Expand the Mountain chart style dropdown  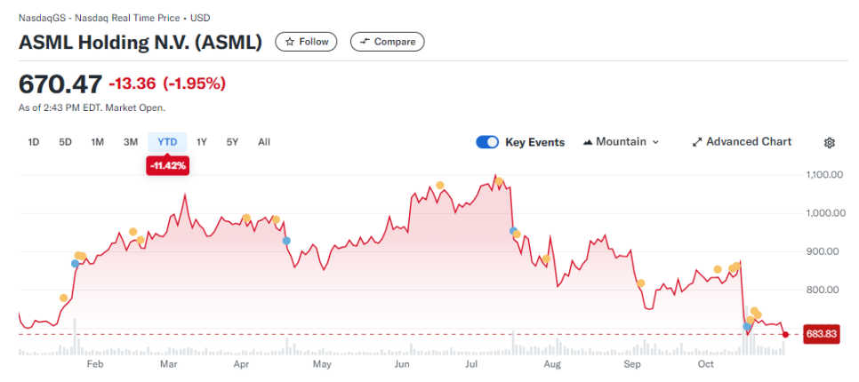[x=622, y=142]
